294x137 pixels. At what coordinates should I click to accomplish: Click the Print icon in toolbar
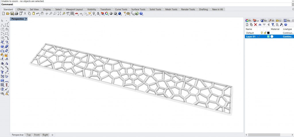(16, 14)
